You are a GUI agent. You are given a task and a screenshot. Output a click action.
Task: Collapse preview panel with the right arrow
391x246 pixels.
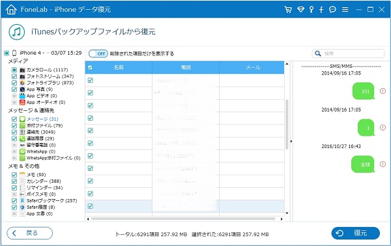coord(291,142)
